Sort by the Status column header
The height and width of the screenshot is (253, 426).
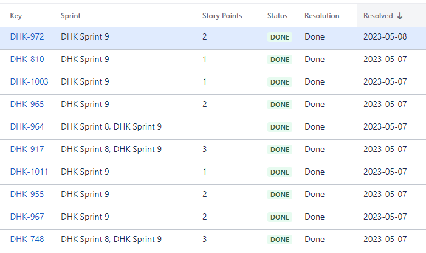pos(277,16)
